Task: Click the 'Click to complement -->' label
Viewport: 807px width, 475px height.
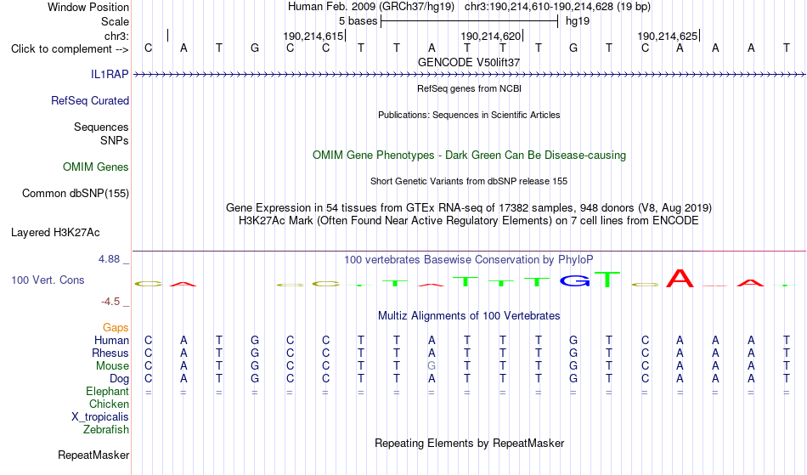Action: (70, 49)
